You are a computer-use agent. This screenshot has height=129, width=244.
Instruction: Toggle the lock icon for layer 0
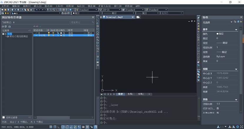click(x=58, y=33)
